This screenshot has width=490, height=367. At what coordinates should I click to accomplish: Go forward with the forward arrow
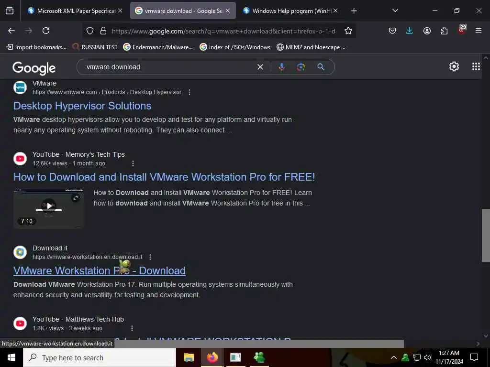coord(29,31)
